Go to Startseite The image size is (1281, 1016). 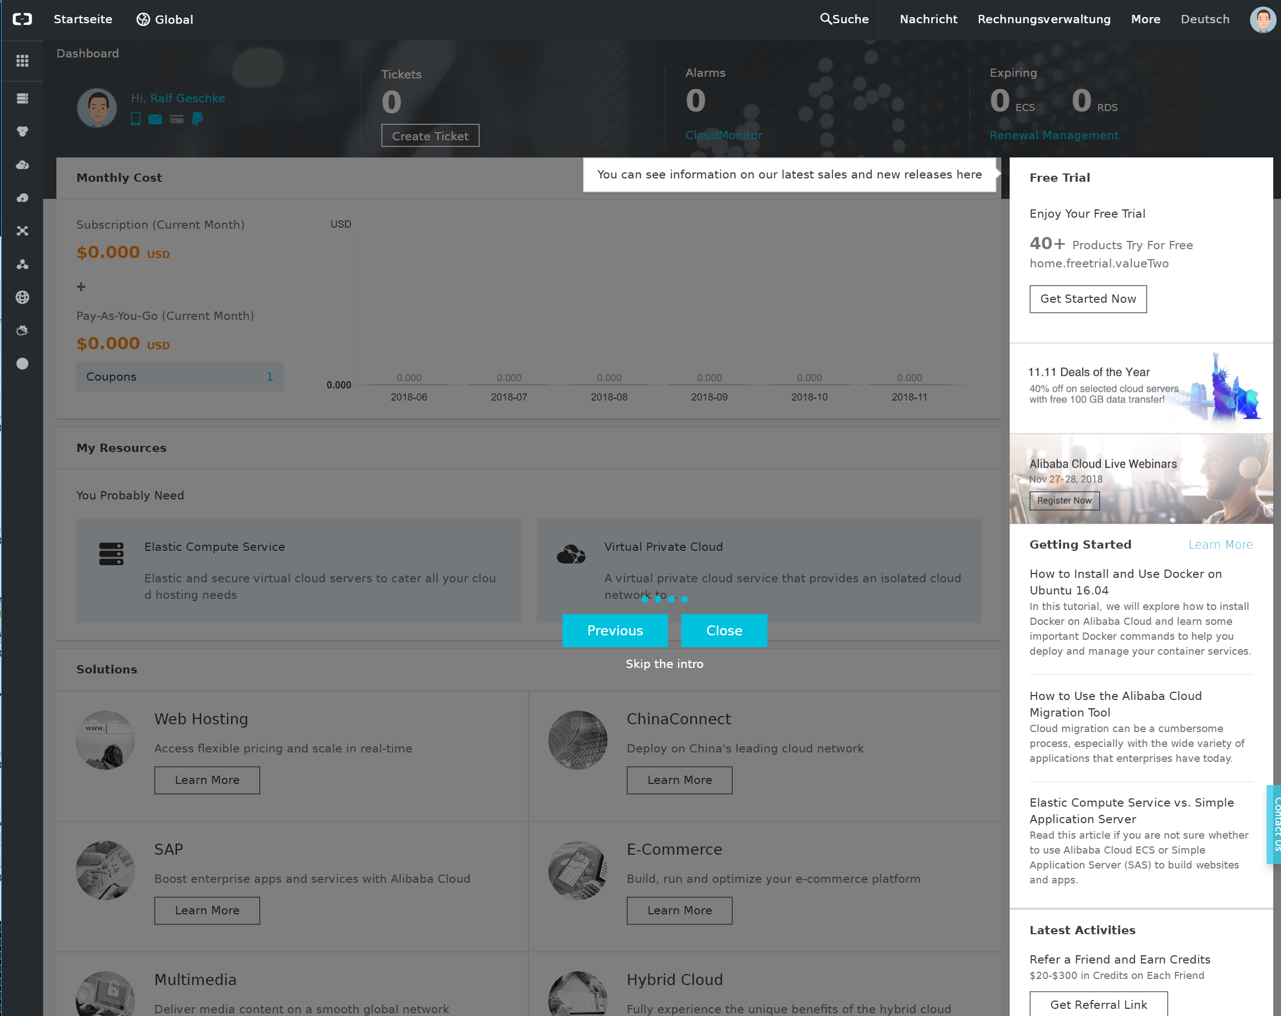coord(82,19)
